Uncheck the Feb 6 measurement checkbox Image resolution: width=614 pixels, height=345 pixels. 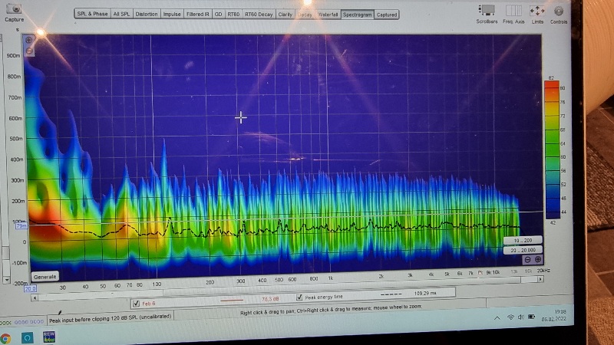(136, 303)
